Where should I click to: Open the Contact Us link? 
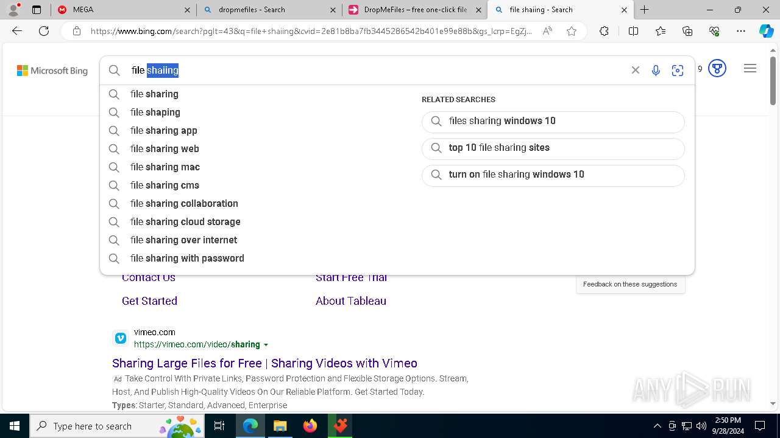[149, 277]
